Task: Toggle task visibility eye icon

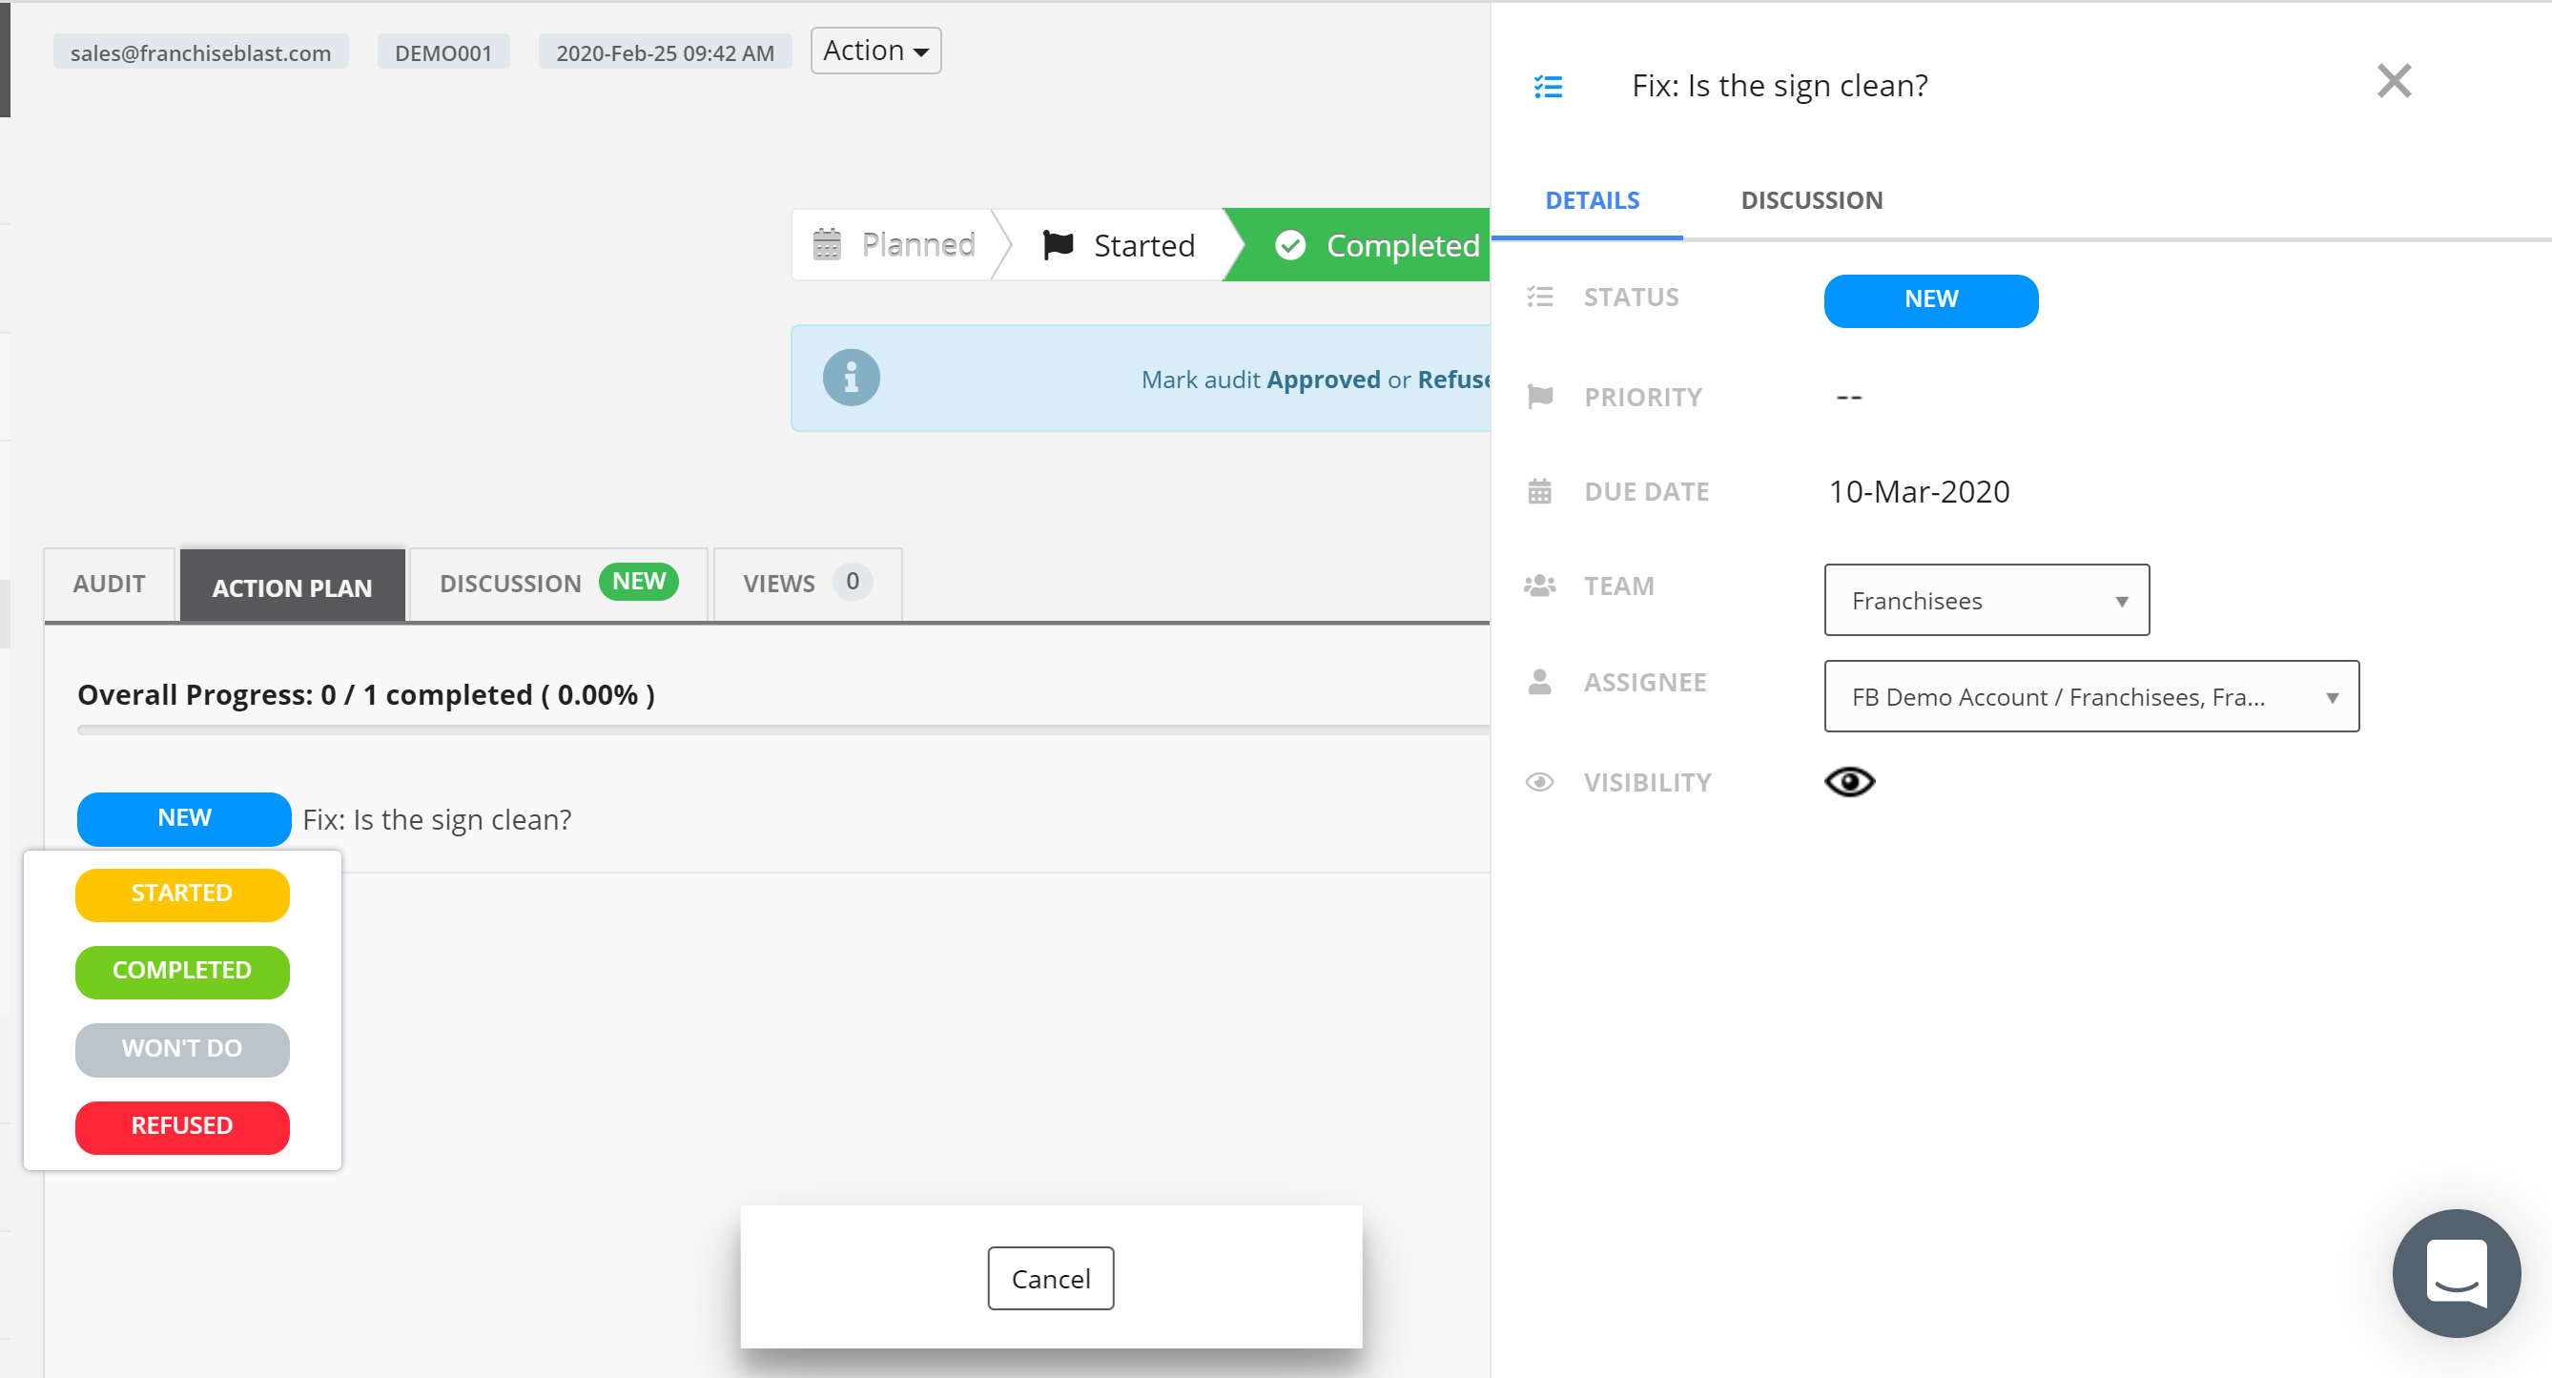Action: point(1848,783)
